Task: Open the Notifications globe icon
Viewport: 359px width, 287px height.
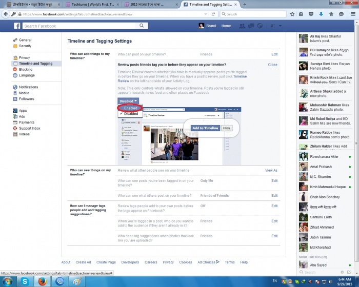Action: tap(260, 26)
